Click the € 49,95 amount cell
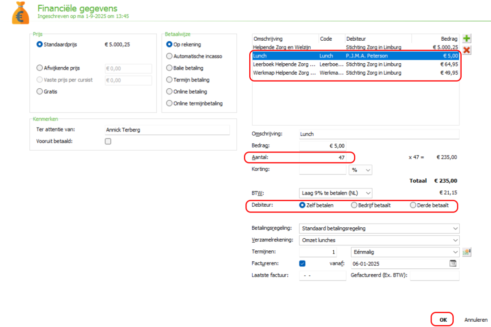Image resolution: width=491 pixels, height=327 pixels. tap(449, 73)
